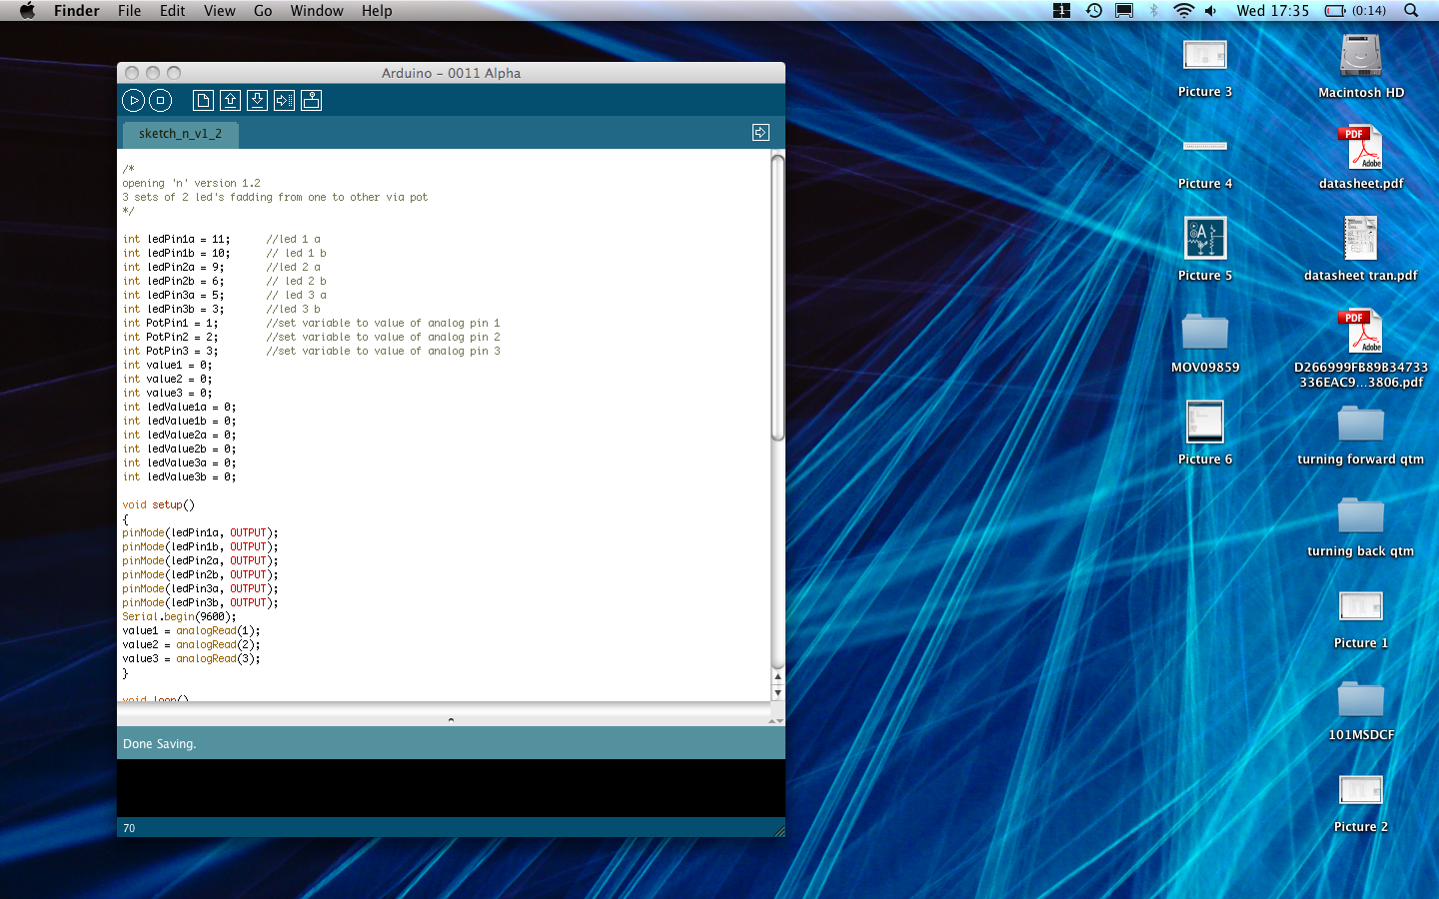Select the MOV09859 folder
This screenshot has width=1439, height=899.
1205,332
